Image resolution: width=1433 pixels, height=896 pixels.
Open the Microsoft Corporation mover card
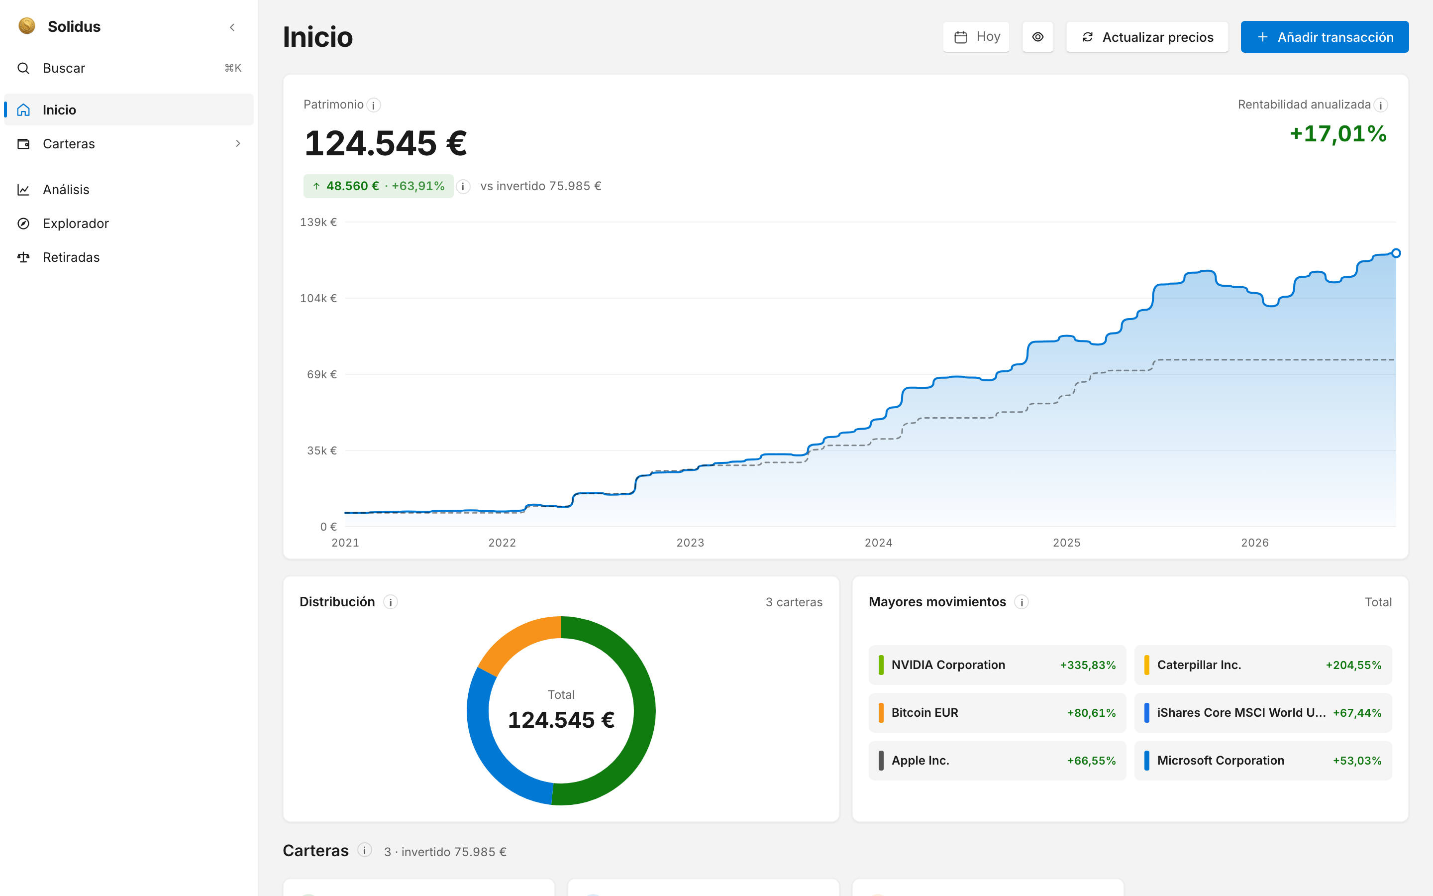(x=1262, y=760)
